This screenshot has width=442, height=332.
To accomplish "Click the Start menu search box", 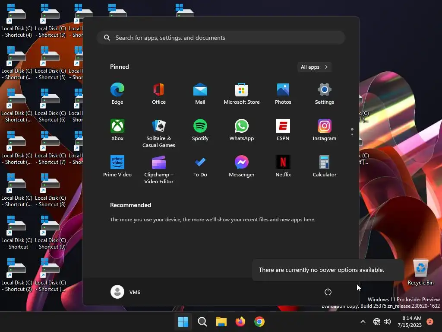I will [221, 38].
